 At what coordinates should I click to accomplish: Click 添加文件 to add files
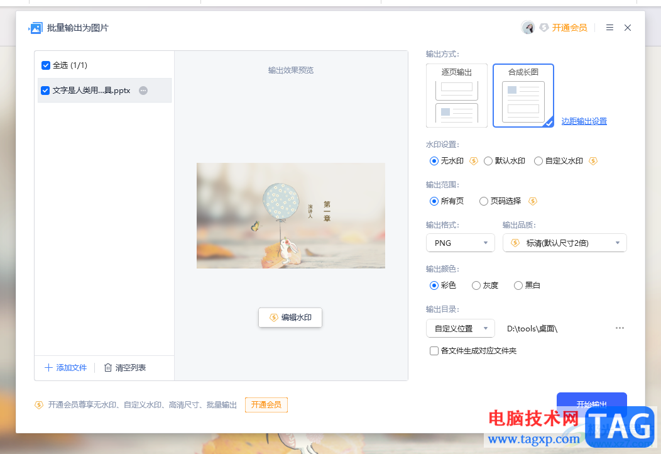[x=66, y=368]
